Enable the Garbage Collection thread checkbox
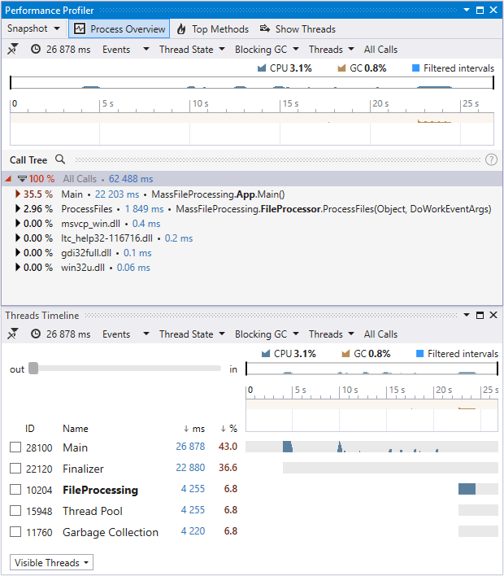 pyautogui.click(x=15, y=532)
